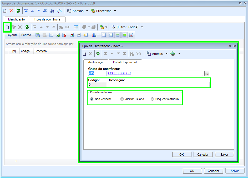Click Salvar in Grupo de Ocorrências window

(x=235, y=171)
